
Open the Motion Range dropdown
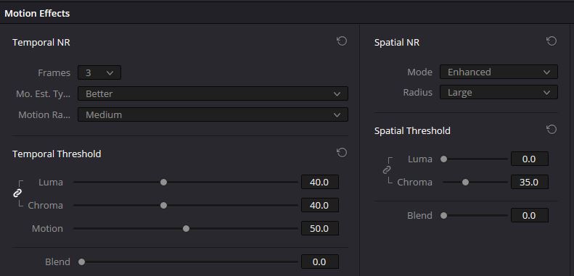(x=213, y=114)
